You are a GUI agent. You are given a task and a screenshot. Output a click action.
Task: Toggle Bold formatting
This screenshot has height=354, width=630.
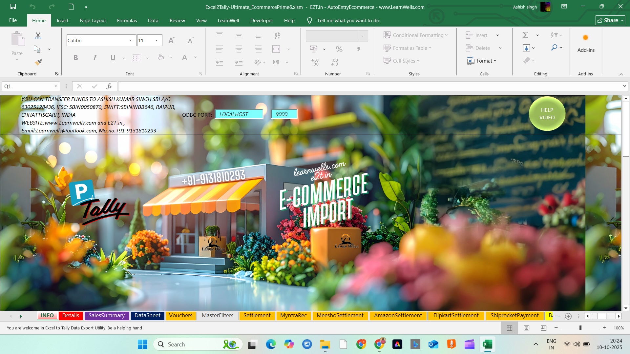tap(75, 58)
